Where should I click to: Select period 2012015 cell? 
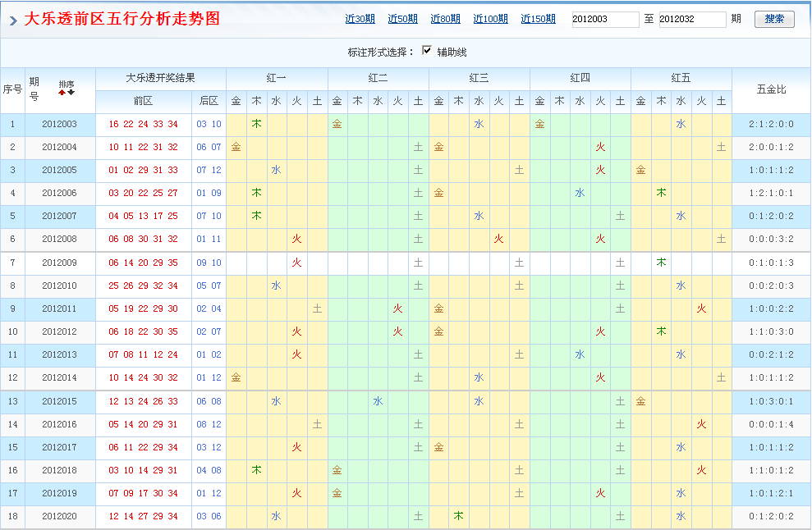tap(60, 402)
